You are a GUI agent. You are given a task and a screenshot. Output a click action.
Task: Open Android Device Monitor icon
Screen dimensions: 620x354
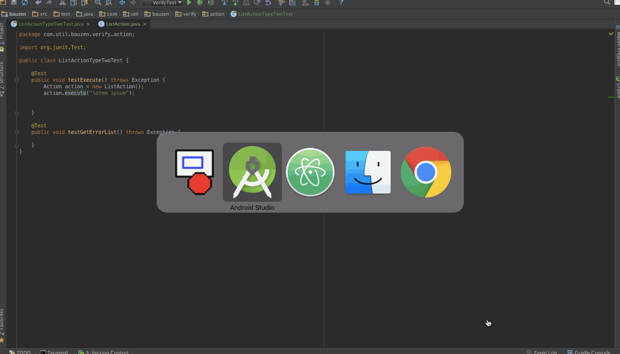click(x=328, y=3)
